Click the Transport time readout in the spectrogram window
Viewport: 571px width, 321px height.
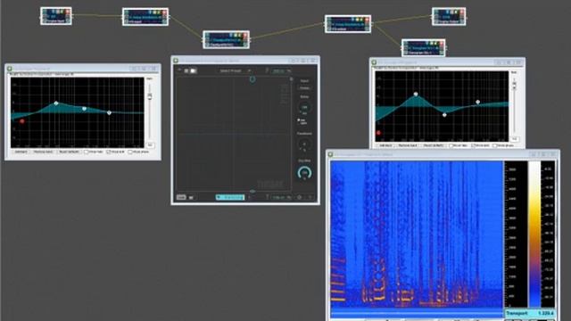(530, 313)
